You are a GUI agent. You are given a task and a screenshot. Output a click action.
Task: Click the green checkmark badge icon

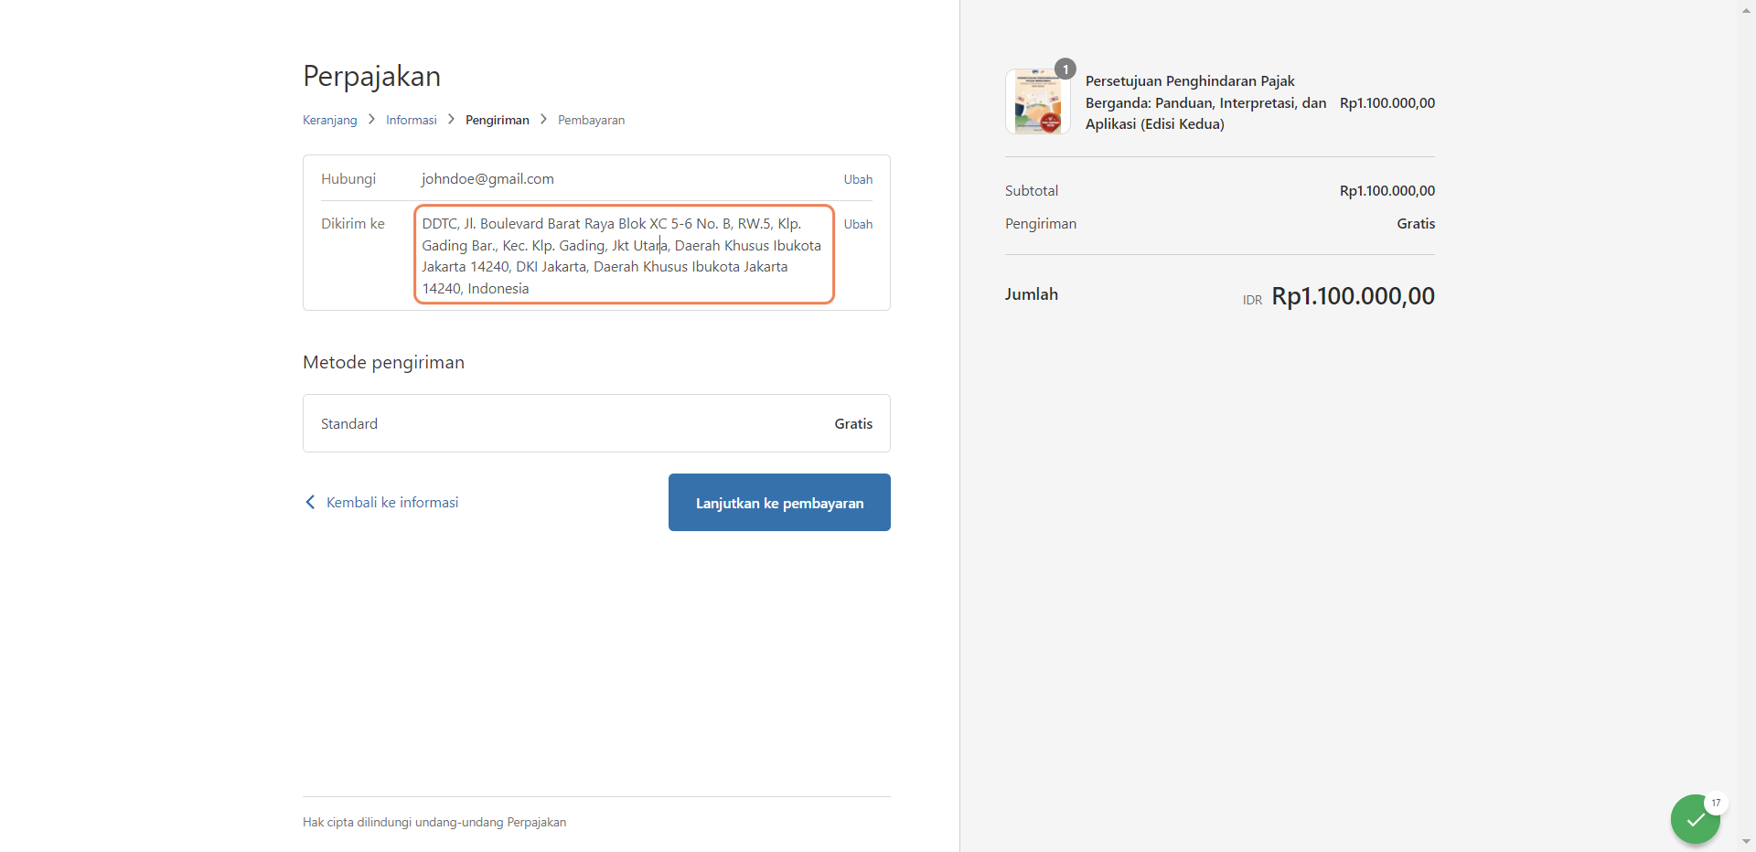(1695, 819)
